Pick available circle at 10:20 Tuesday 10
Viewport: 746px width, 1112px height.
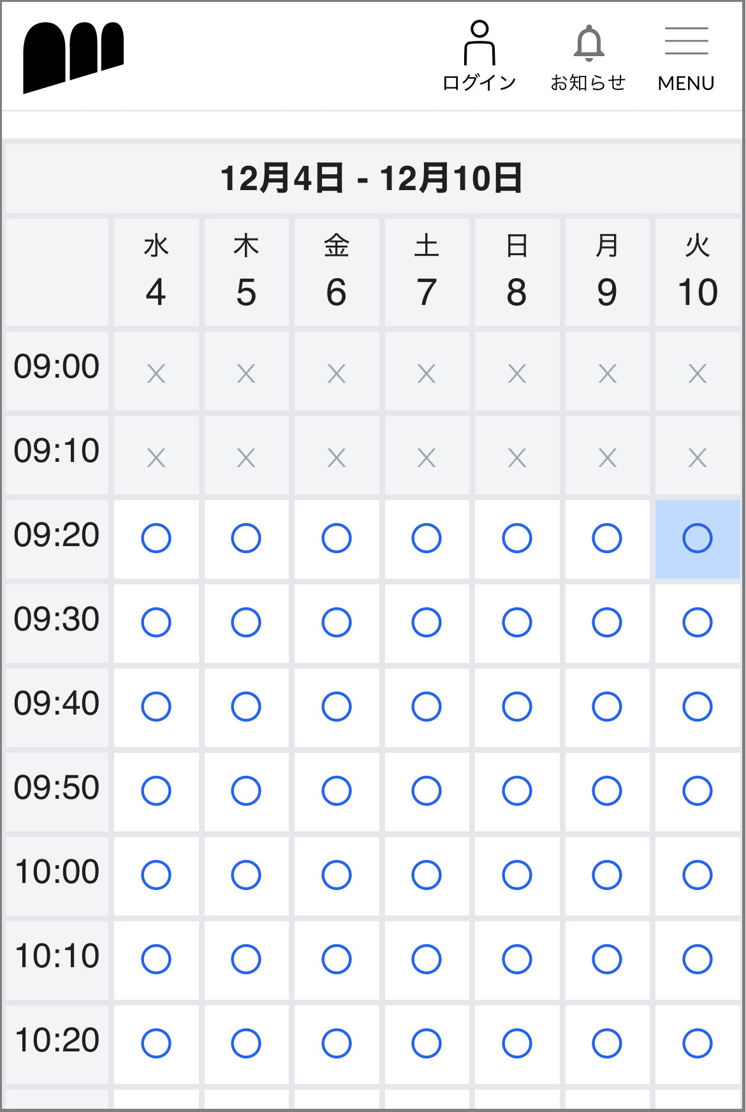pos(698,1044)
